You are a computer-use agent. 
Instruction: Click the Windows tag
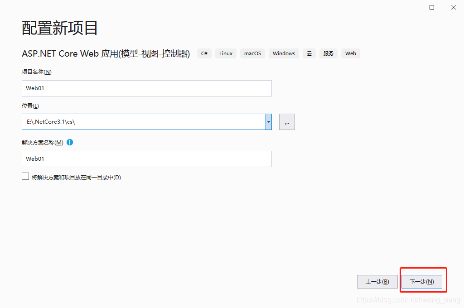click(x=284, y=53)
